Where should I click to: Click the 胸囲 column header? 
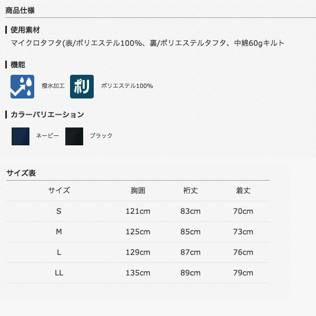tap(138, 191)
